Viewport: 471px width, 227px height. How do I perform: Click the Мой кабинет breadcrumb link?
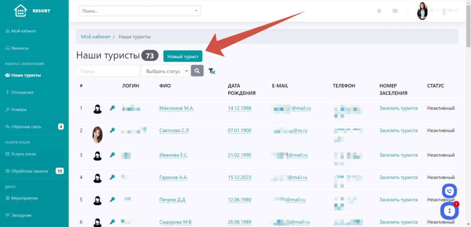pos(96,36)
